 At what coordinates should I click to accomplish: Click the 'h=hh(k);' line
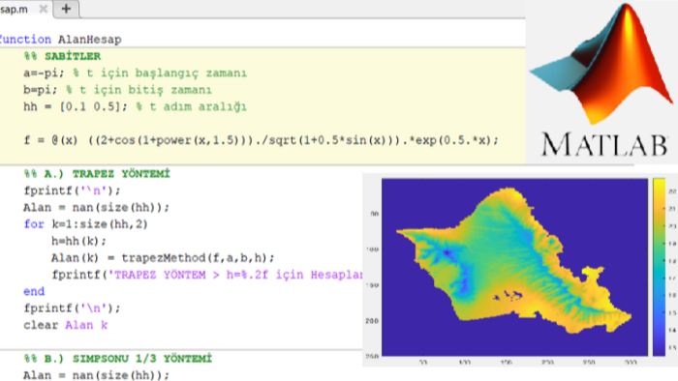coord(78,241)
